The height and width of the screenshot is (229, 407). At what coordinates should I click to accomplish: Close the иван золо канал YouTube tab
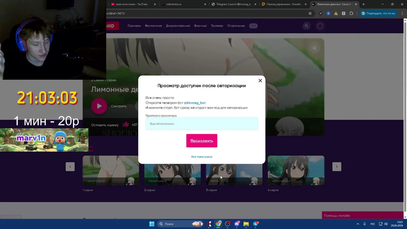[x=155, y=4]
